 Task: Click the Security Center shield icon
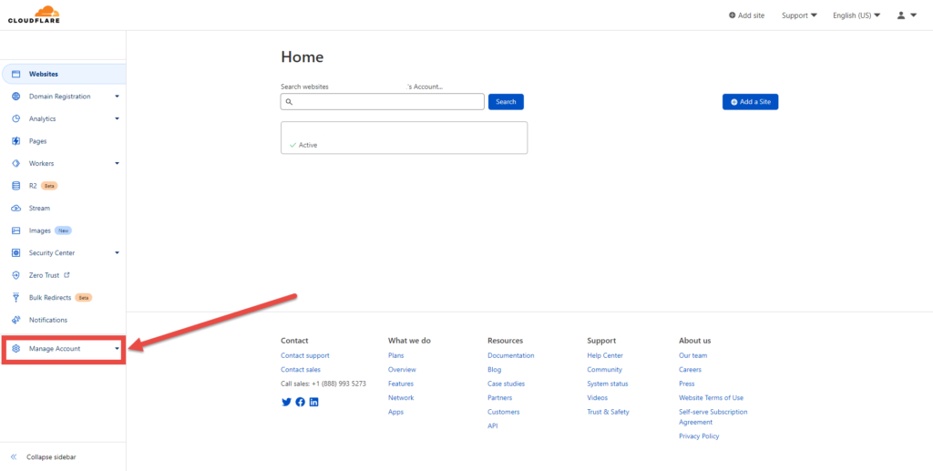point(16,252)
